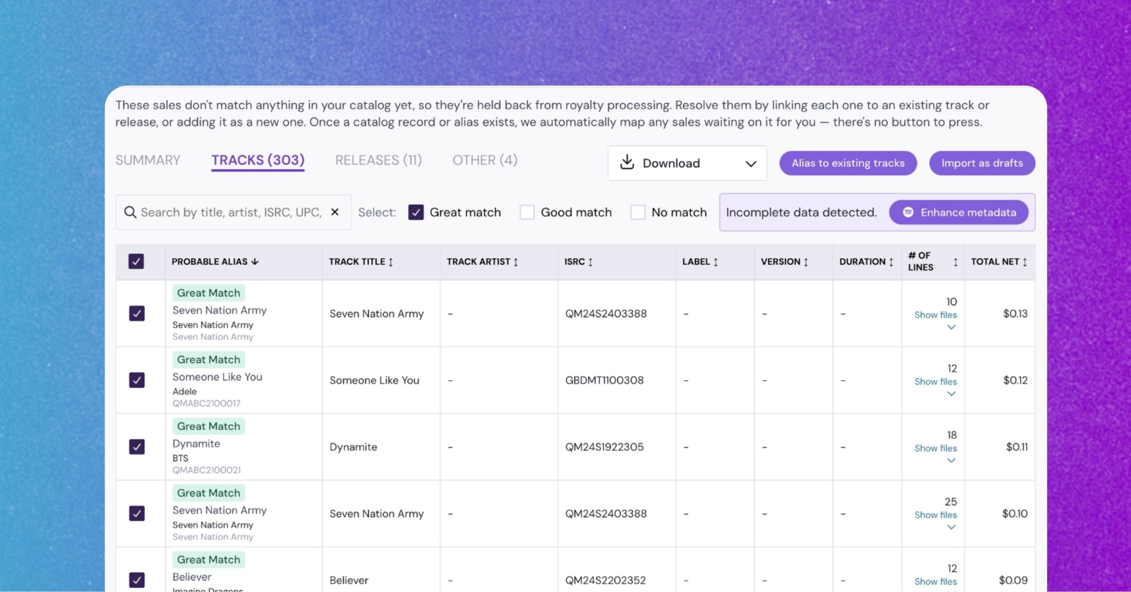Screen dimensions: 1131x592
Task: Enable the No match checkbox
Action: pos(638,212)
